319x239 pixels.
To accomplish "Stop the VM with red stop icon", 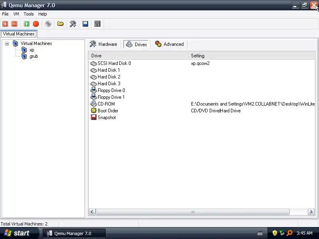I will (36, 24).
